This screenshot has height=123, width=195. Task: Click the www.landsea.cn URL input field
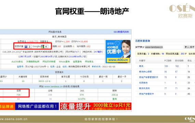(164, 47)
